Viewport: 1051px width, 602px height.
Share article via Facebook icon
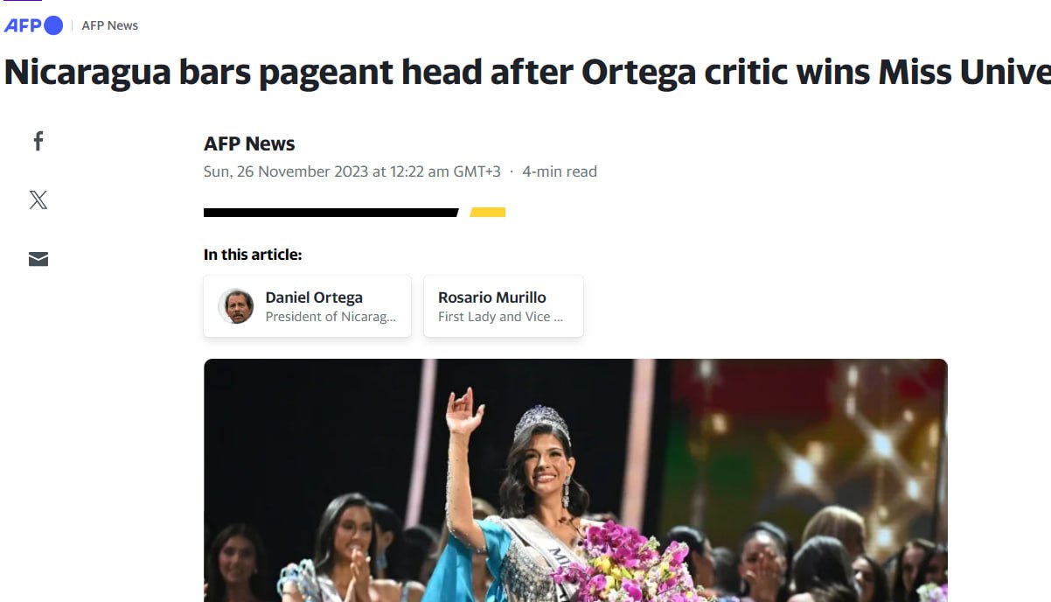38,141
